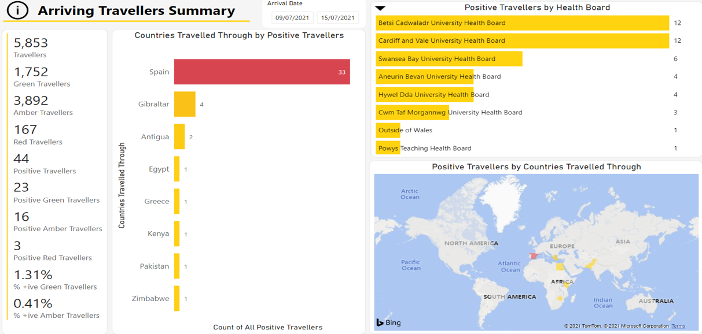Choose the Swansea Bay University Health Board bar
This screenshot has height=334, width=702.
coord(449,58)
